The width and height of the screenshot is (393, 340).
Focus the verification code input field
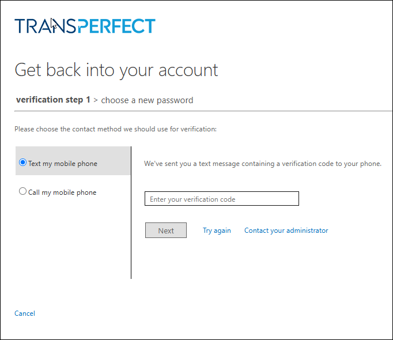(222, 199)
